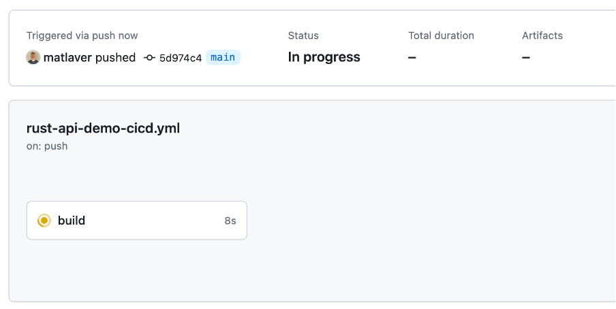Click the commit node icon before the hash
The width and height of the screenshot is (616, 309).
click(x=149, y=58)
